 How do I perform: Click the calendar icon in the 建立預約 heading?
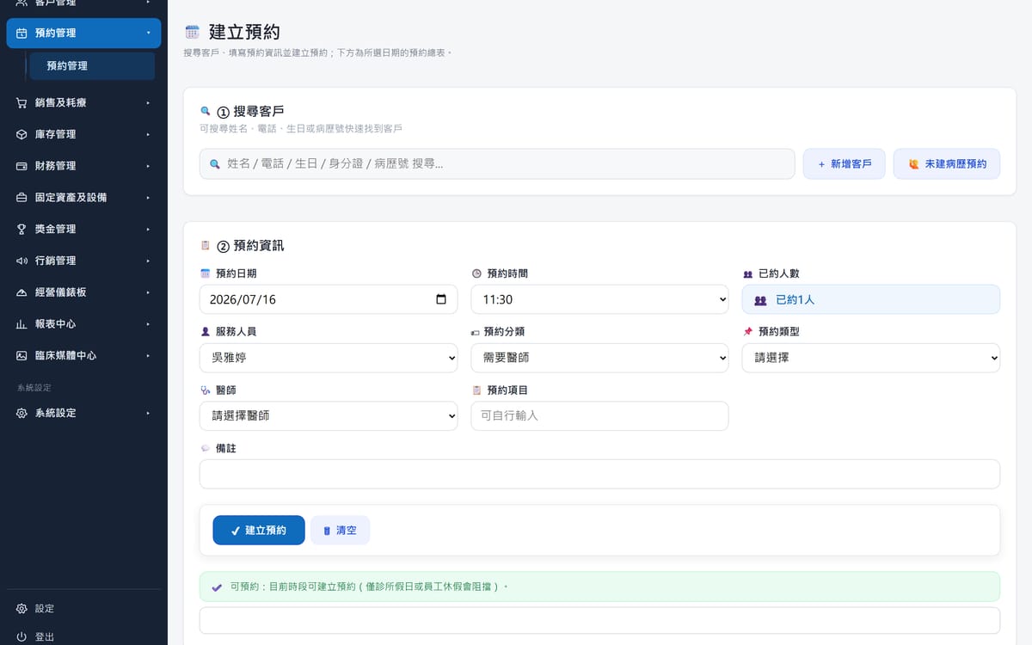point(192,33)
